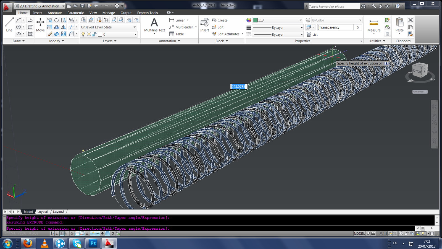The height and width of the screenshot is (249, 442).
Task: Click the block Edit button
Action: pos(218,27)
